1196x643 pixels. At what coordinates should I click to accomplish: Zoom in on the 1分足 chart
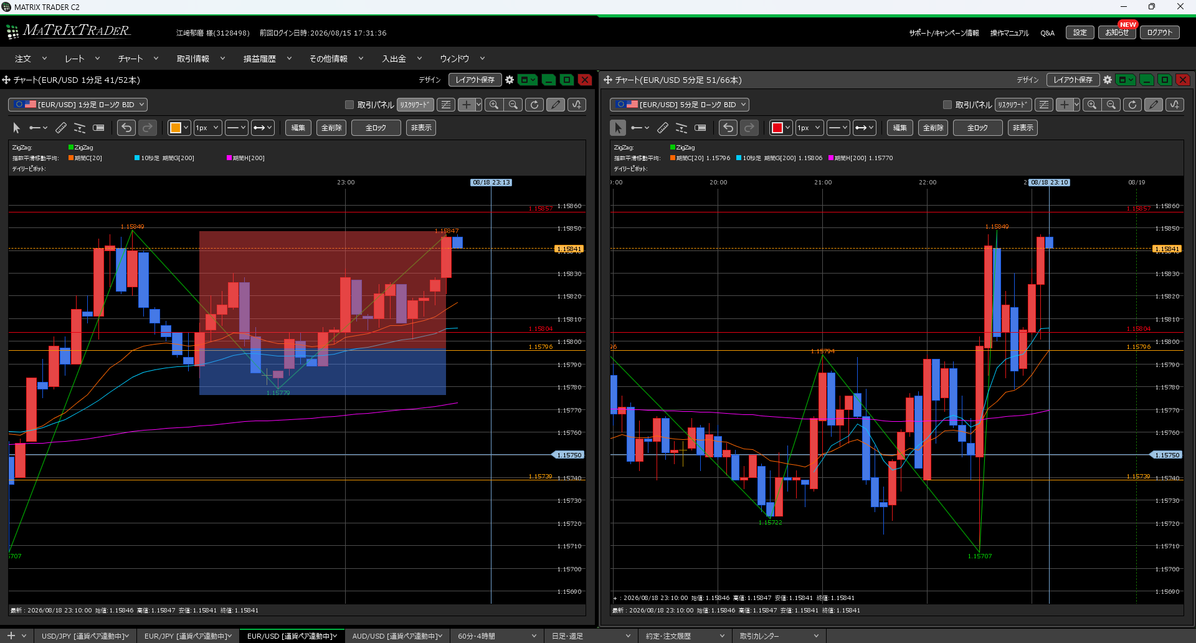[x=494, y=105]
